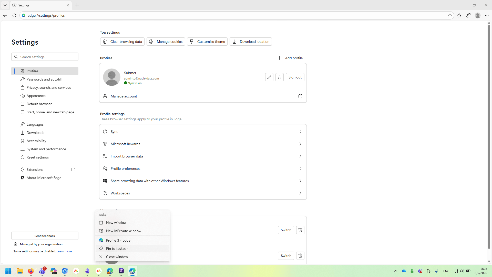The width and height of the screenshot is (492, 277).
Task: Open Extensions in the sidebar
Action: coord(45,170)
